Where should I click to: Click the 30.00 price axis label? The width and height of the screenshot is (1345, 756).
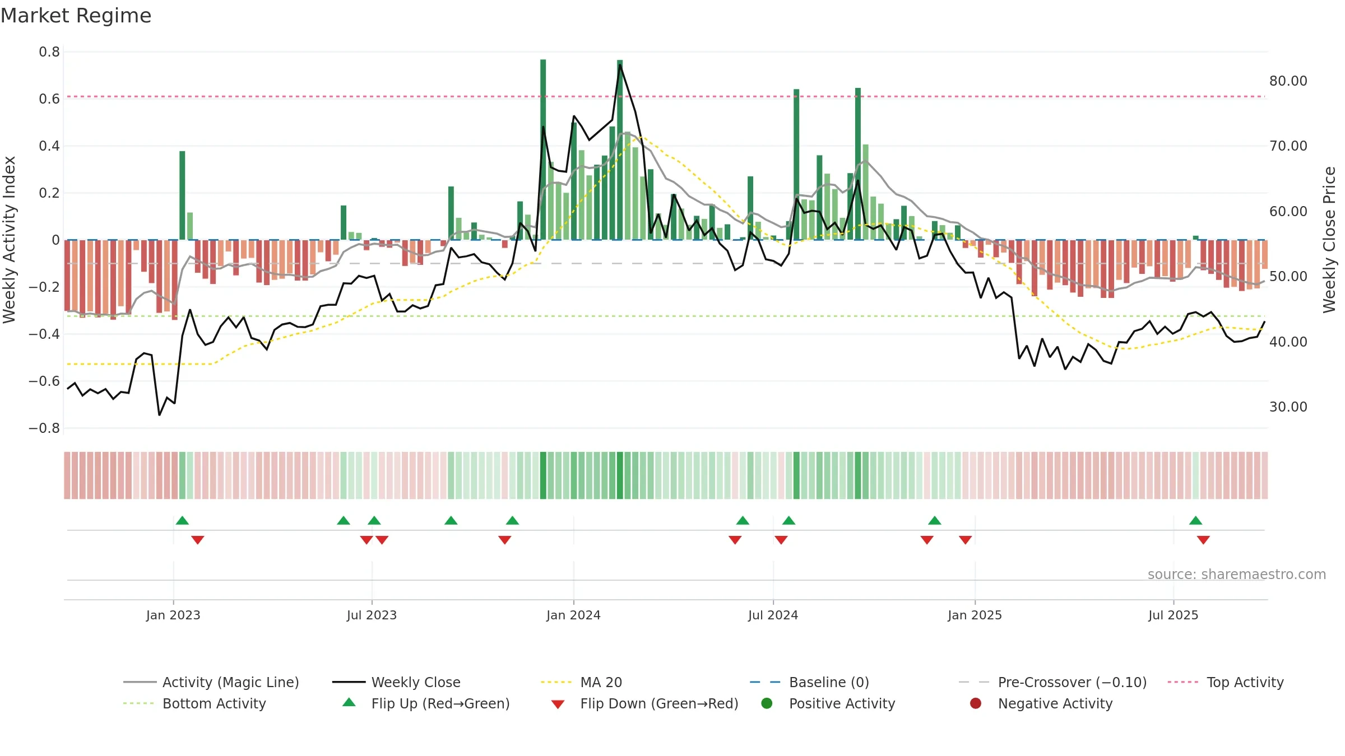pos(1288,407)
